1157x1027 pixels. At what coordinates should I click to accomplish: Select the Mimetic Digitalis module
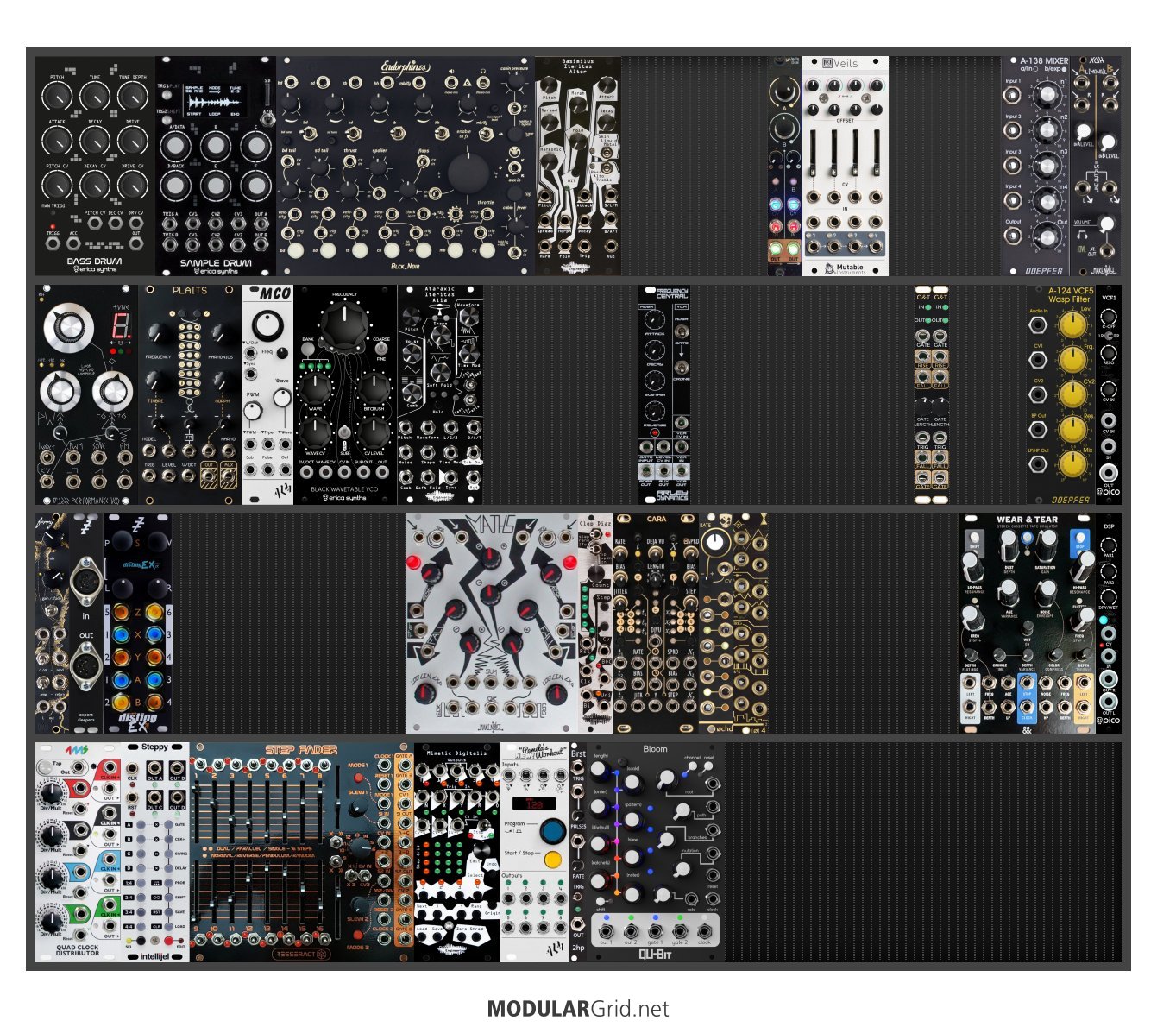[457, 853]
